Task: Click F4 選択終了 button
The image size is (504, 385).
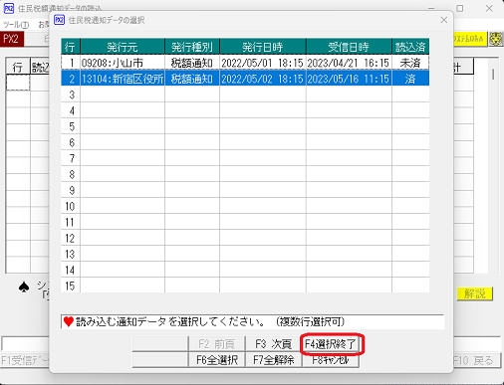Action: [331, 344]
